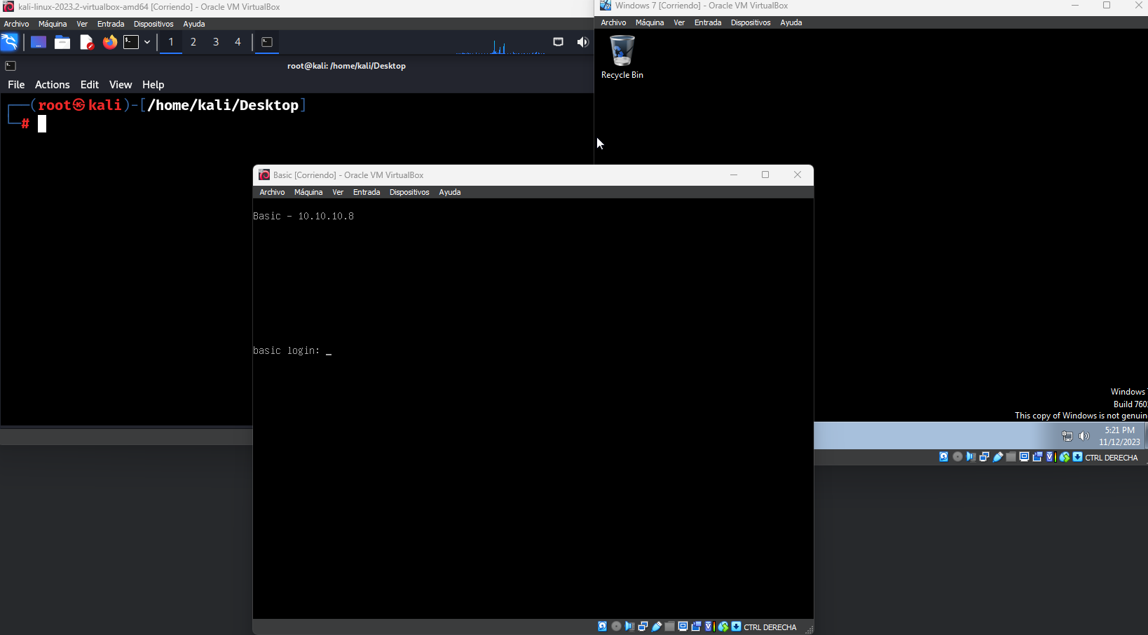The width and height of the screenshot is (1148, 635).
Task: Click USB devices icon in Basic VM status bar
Action: tap(656, 627)
